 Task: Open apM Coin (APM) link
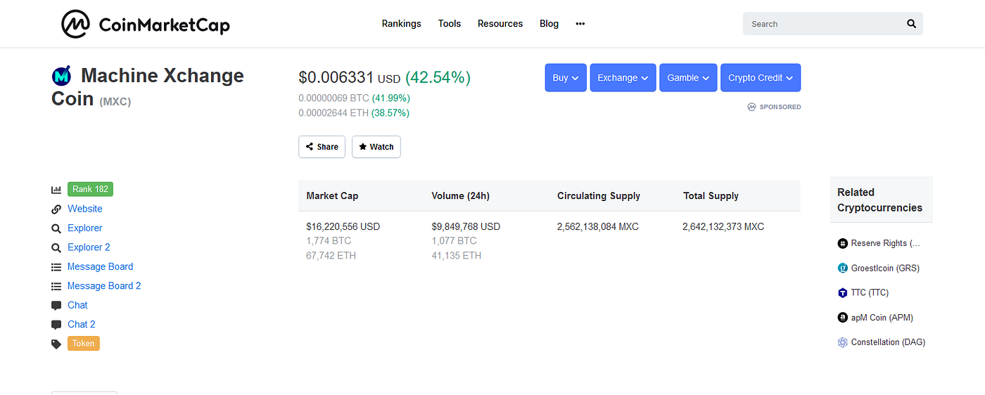[x=882, y=318]
